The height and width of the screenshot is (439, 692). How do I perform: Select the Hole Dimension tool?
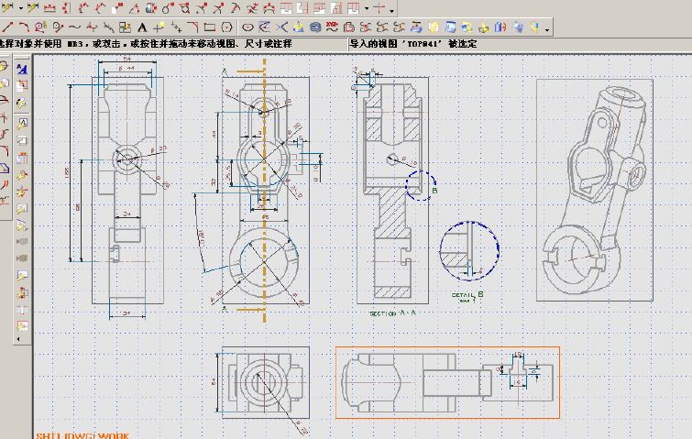(168, 8)
